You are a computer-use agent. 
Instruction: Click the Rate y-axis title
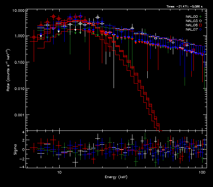pos(8,70)
